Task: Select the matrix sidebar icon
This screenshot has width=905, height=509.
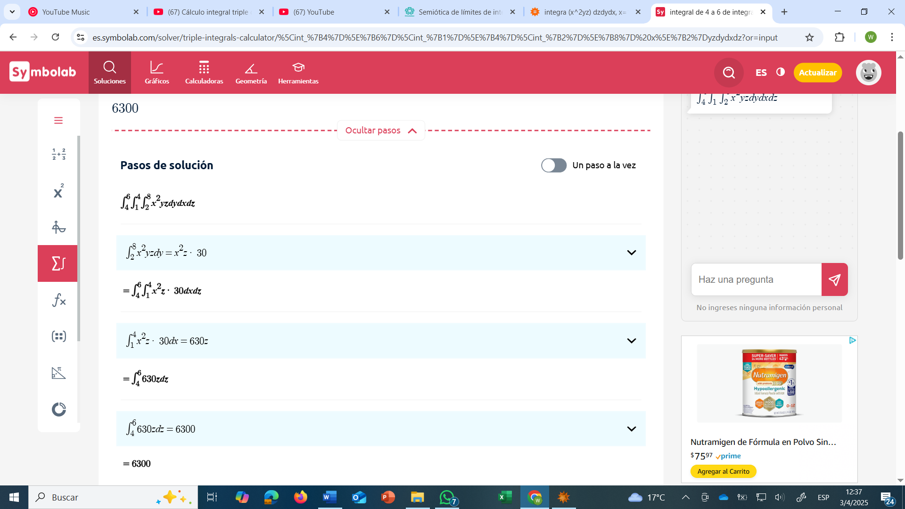Action: [58, 336]
